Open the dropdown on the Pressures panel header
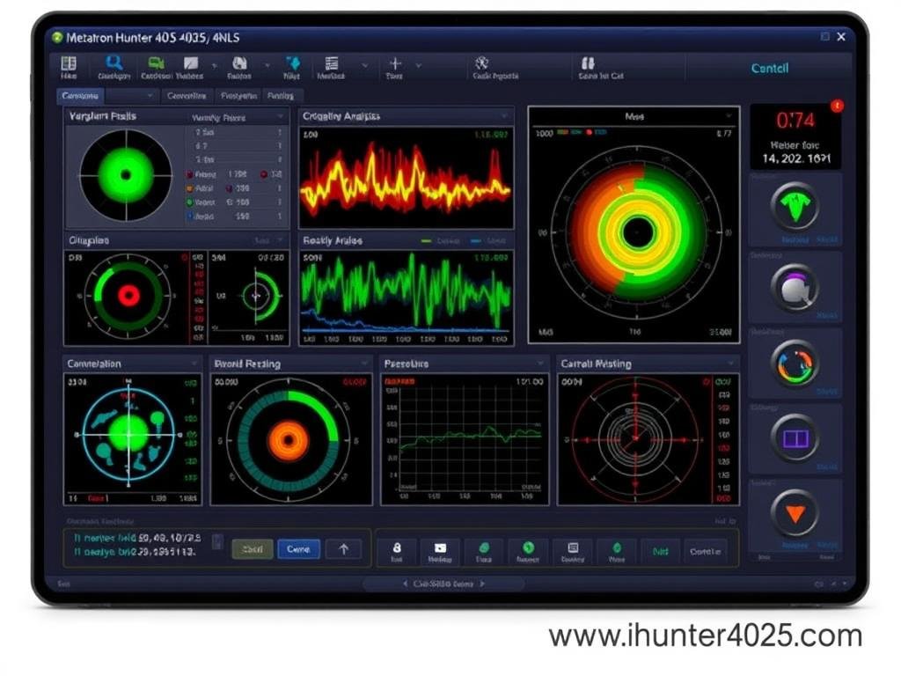Image resolution: width=901 pixels, height=676 pixels. pos(540,363)
